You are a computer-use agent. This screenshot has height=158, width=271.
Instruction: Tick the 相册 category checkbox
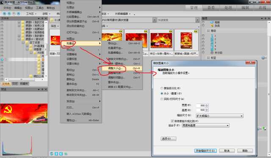(203, 22)
